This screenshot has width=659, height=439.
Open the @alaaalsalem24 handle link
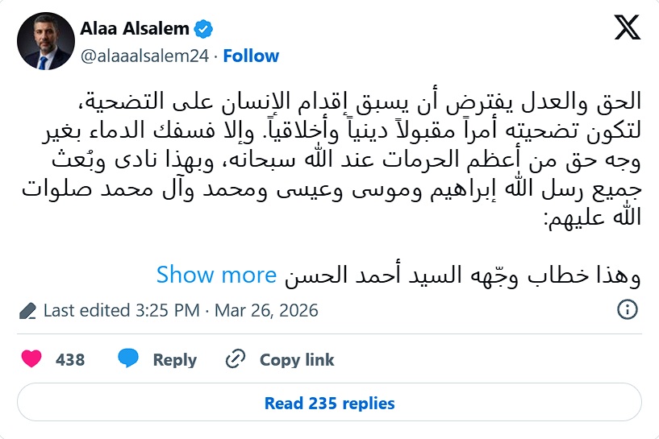click(x=144, y=56)
